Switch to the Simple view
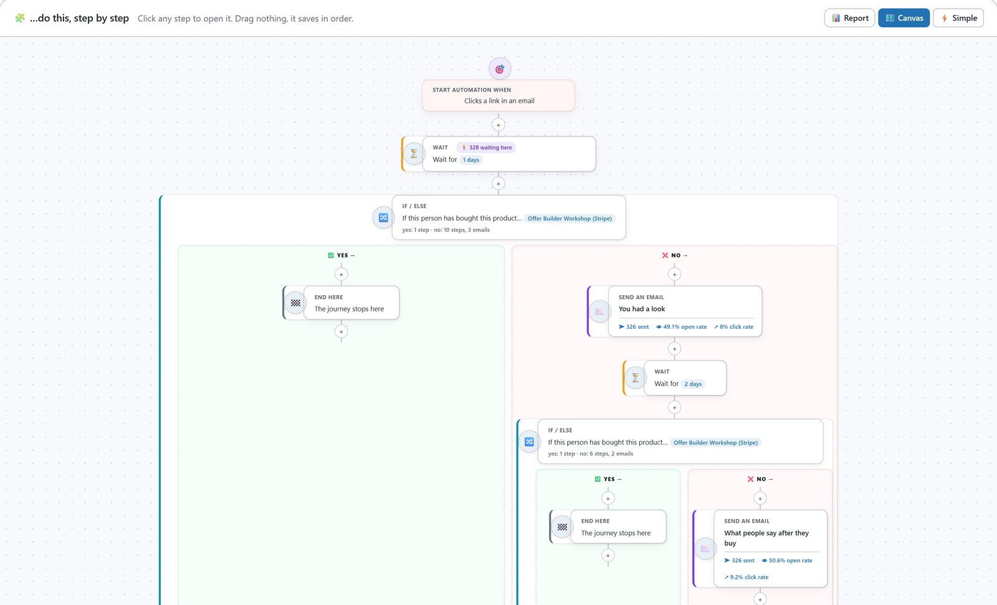The image size is (997, 605). 958,18
